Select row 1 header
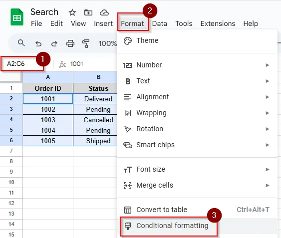Screen dimensions: 281x238 click(11, 88)
